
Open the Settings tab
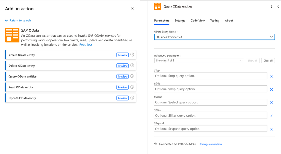[180, 21]
